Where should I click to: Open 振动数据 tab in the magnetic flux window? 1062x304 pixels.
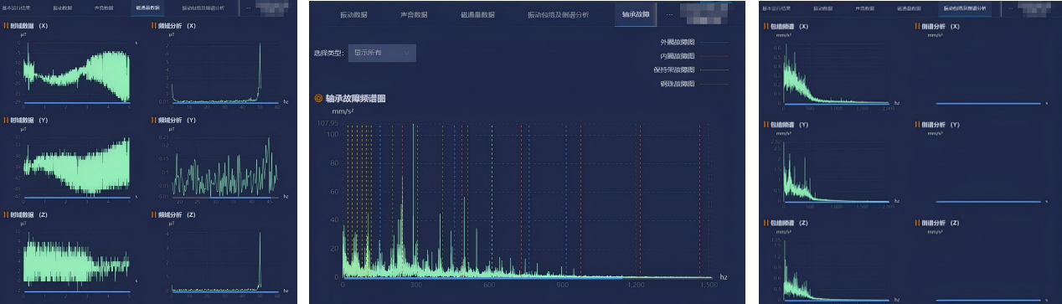pyautogui.click(x=62, y=8)
